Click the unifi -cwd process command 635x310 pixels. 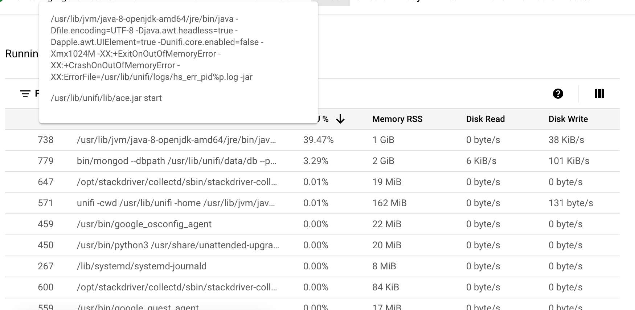pos(176,203)
